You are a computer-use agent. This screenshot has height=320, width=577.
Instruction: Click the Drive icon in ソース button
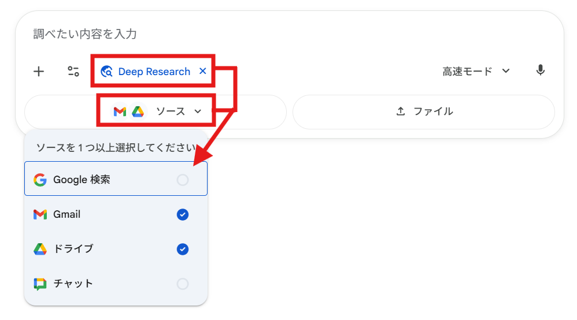coord(138,111)
